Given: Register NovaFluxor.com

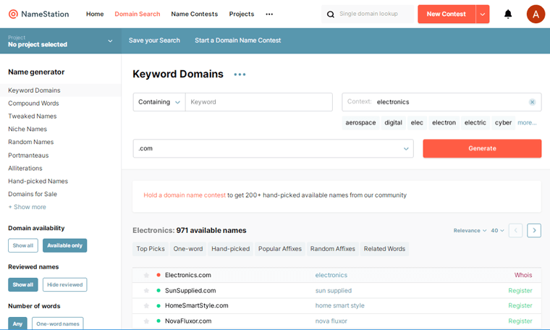Looking at the screenshot, I should point(520,321).
